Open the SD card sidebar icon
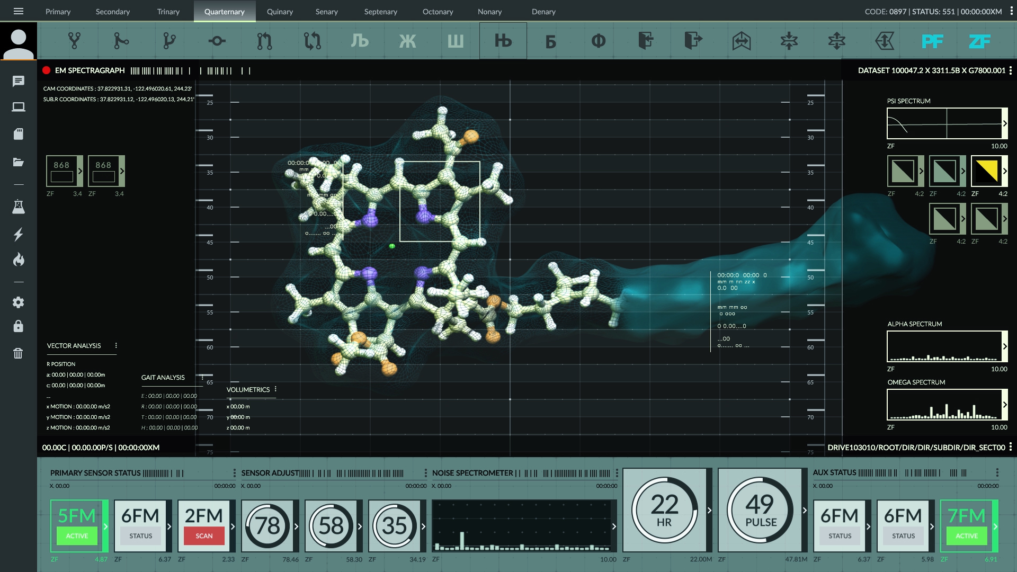The width and height of the screenshot is (1017, 572). (19, 134)
